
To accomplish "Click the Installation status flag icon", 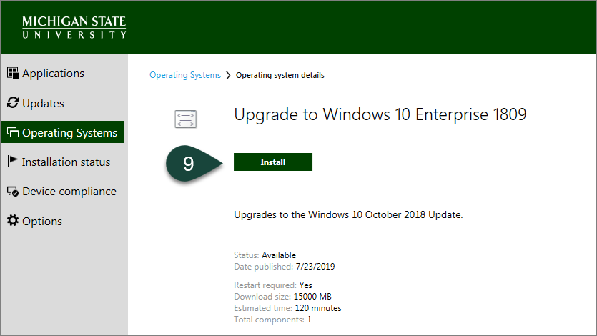I will 12,161.
